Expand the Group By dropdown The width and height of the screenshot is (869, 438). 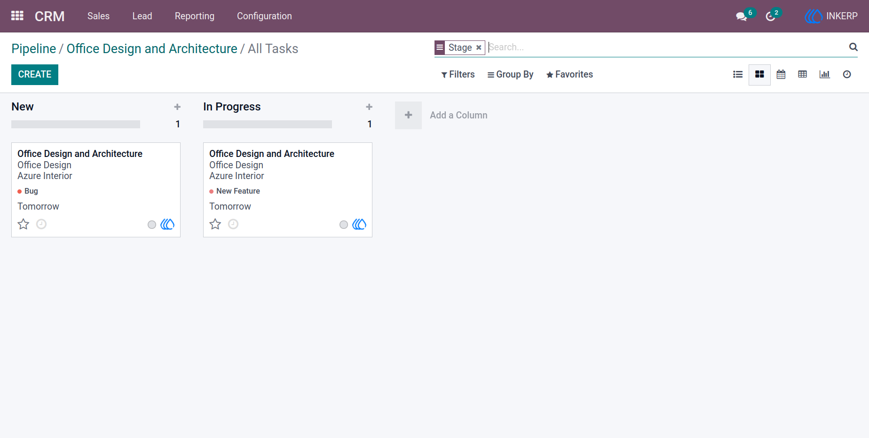click(510, 74)
